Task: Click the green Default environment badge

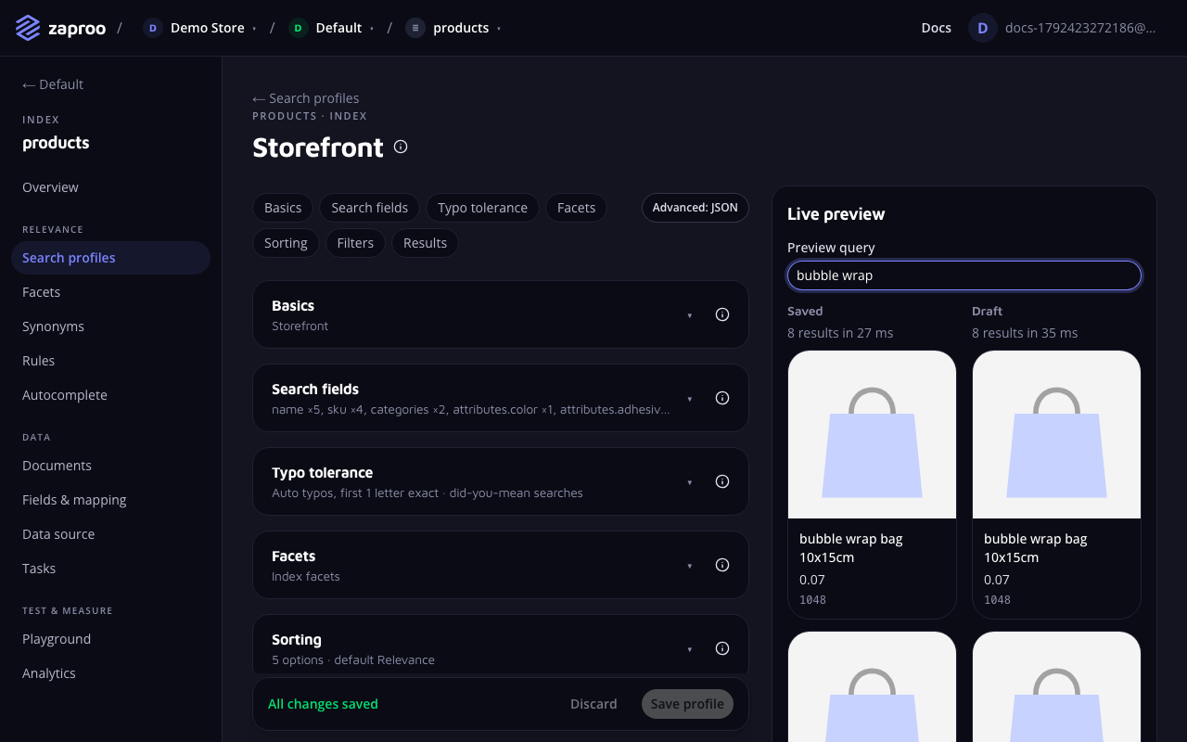Action: coord(298,28)
